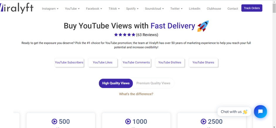This screenshot has width=276, height=128.
Task: Select the 1000 views package card
Action: point(136,120)
